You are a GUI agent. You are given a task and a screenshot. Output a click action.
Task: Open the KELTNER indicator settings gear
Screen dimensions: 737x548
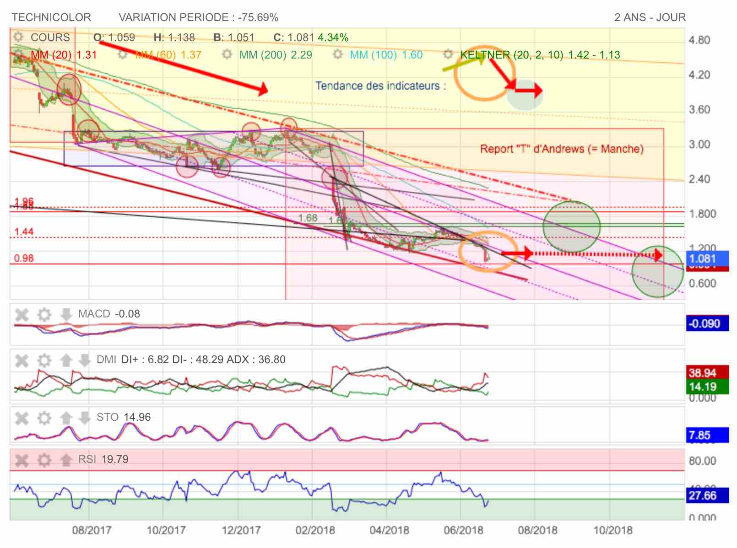pos(448,54)
